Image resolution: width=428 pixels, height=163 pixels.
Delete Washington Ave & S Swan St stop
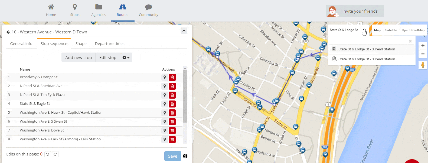172,122
